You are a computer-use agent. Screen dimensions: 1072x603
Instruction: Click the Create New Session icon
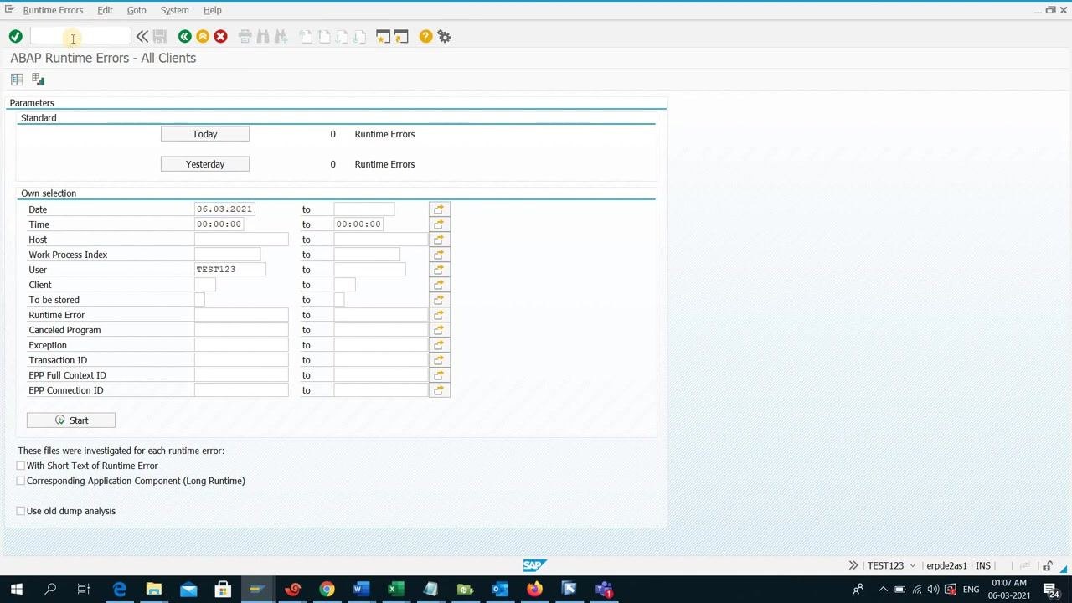click(x=383, y=36)
